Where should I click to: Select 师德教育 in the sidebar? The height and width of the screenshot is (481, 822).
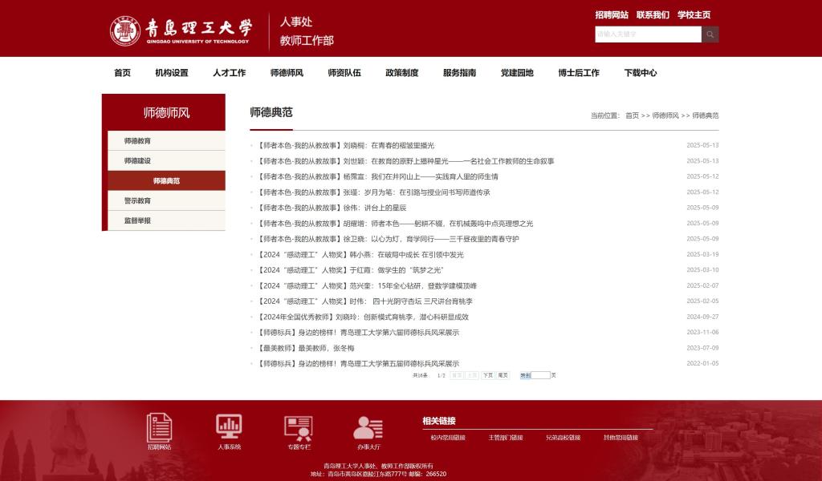pyautogui.click(x=166, y=141)
